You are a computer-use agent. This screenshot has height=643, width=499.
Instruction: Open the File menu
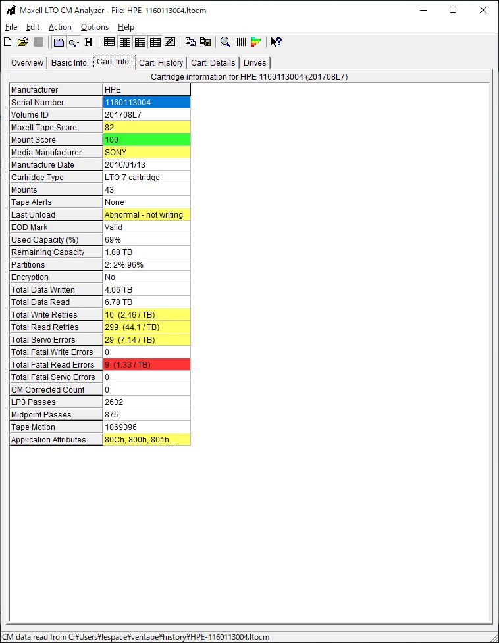[x=11, y=27]
